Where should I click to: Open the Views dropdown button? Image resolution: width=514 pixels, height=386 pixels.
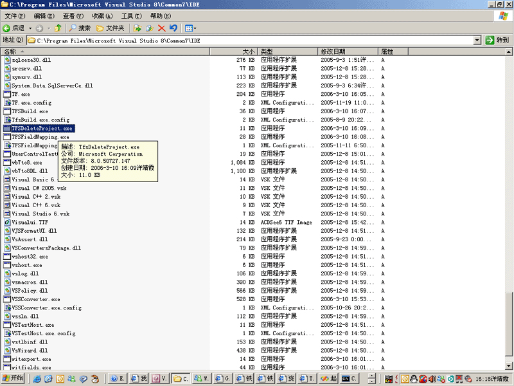[x=190, y=28]
